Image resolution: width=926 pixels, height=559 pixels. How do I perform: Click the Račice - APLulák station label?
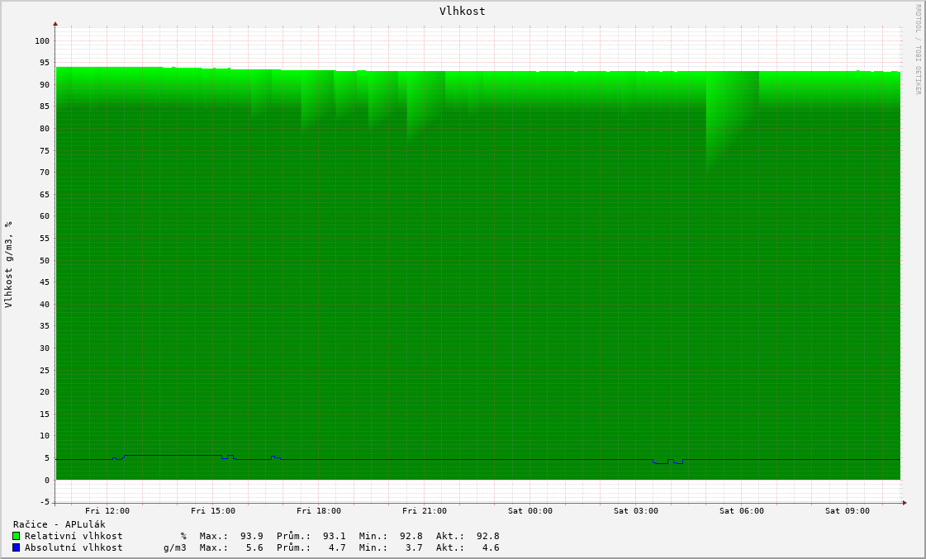coord(59,524)
